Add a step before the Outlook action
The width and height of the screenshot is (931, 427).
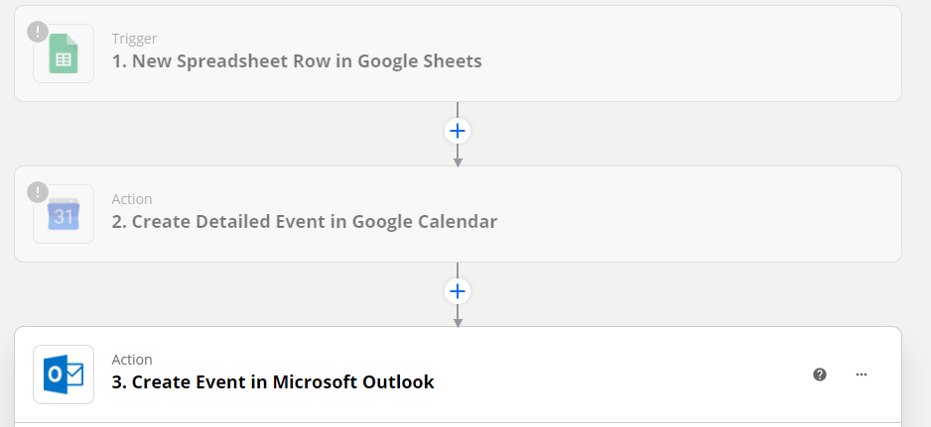pos(458,291)
